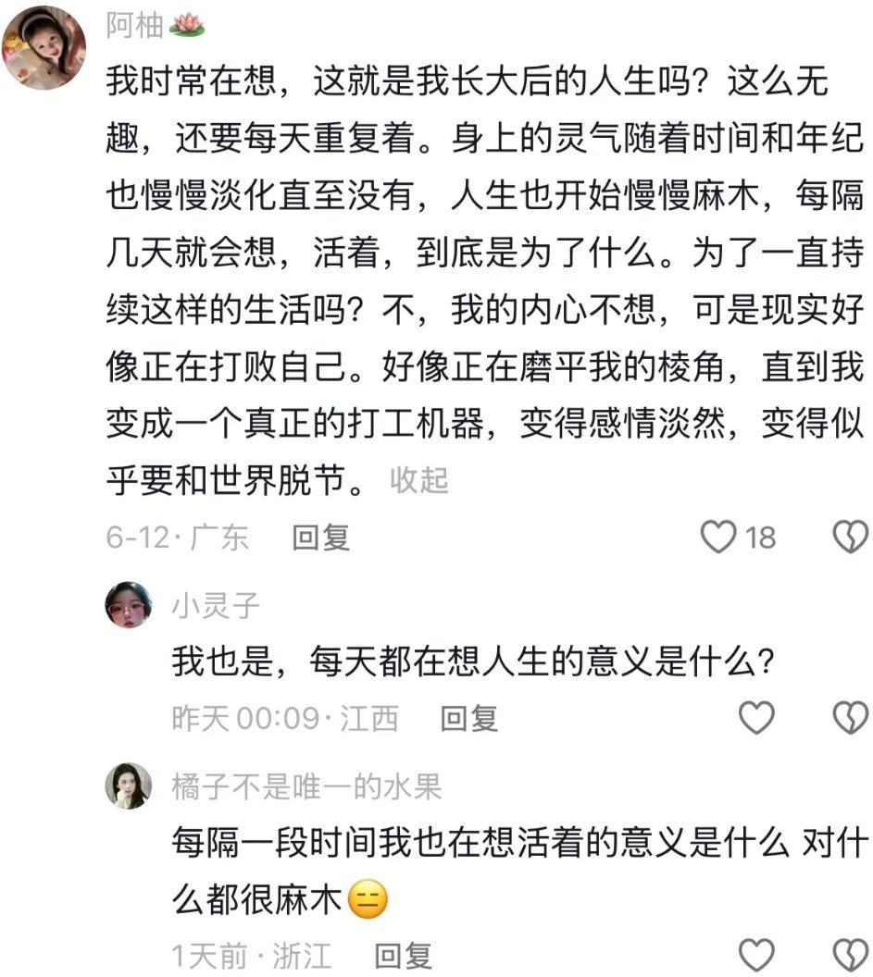Open 小灵子's profile avatar
Viewport: 873px width, 977px height.
129,604
